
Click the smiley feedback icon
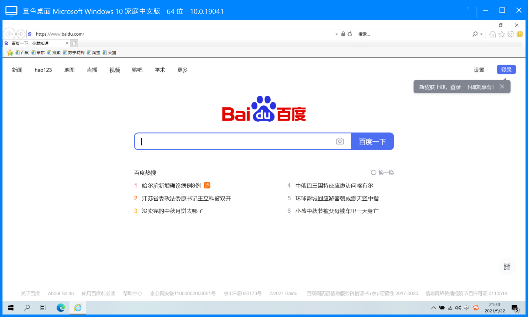coord(520,34)
